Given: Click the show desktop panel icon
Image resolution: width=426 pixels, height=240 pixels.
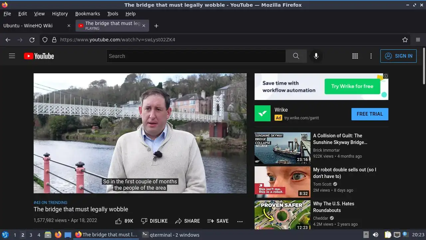Looking at the screenshot, I should click(x=68, y=235).
